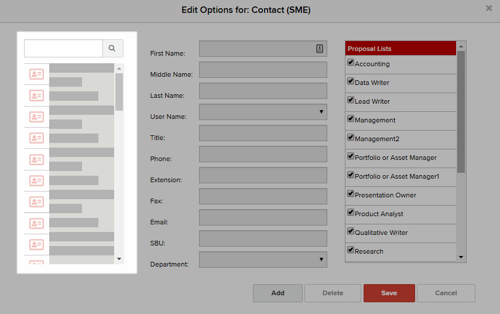Click the Add button

click(278, 293)
